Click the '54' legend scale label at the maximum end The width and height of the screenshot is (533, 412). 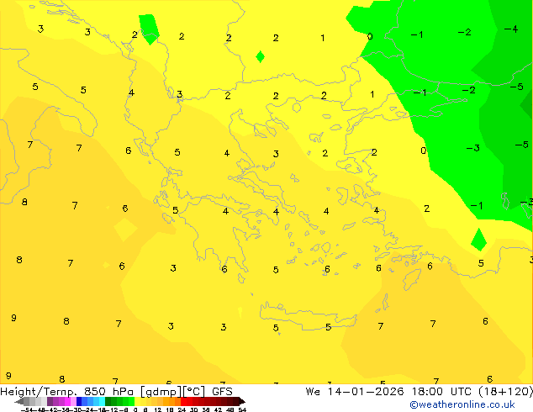pos(242,410)
